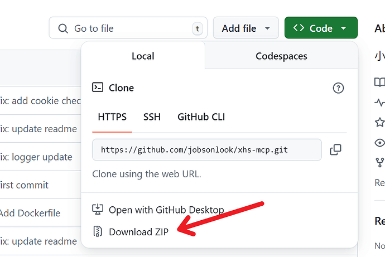Viewport: 385px width, 257px height.
Task: Select the GitHub CLI clone tab
Action: pos(201,117)
